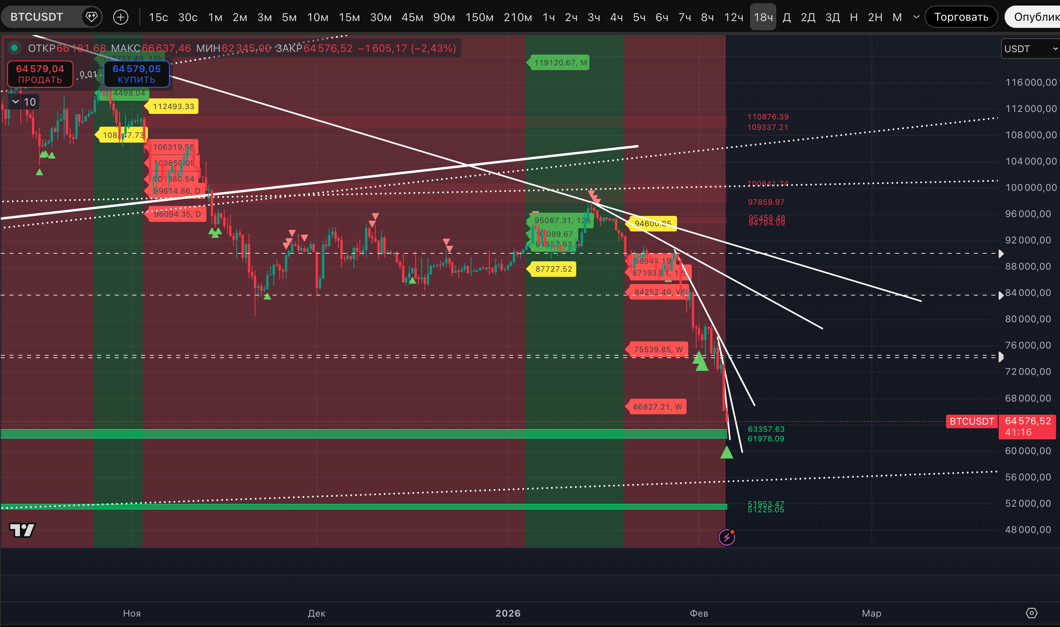The image size is (1060, 627).
Task: Open chart settings hexagon icon in corner
Action: tap(1031, 613)
